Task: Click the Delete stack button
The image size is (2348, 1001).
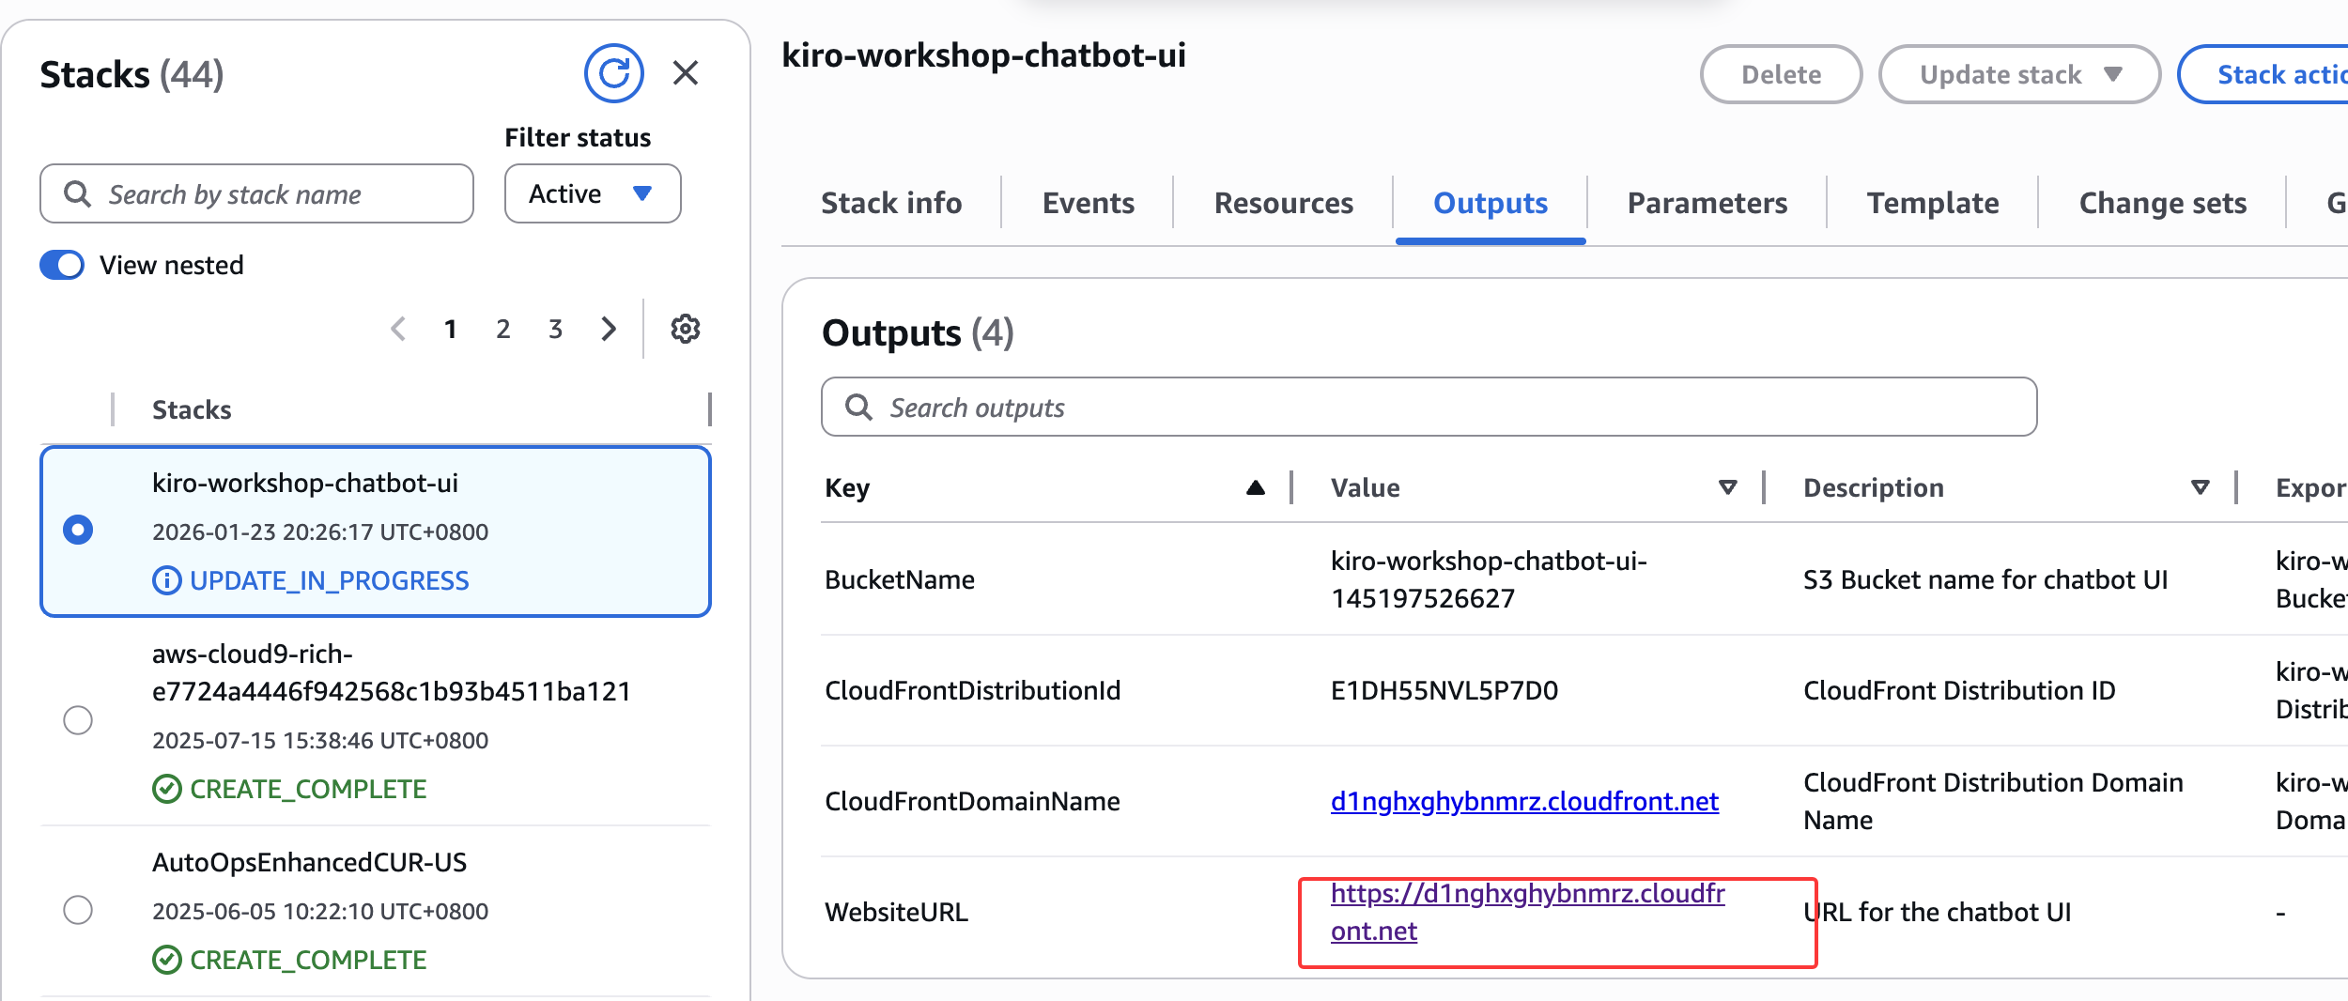Action: pyautogui.click(x=1781, y=75)
